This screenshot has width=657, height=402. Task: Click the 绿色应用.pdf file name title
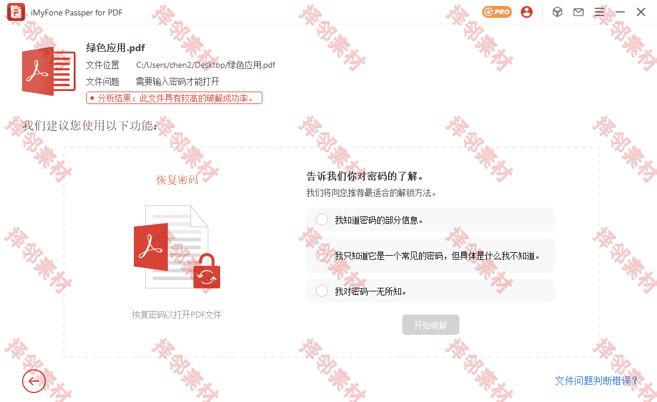(115, 48)
